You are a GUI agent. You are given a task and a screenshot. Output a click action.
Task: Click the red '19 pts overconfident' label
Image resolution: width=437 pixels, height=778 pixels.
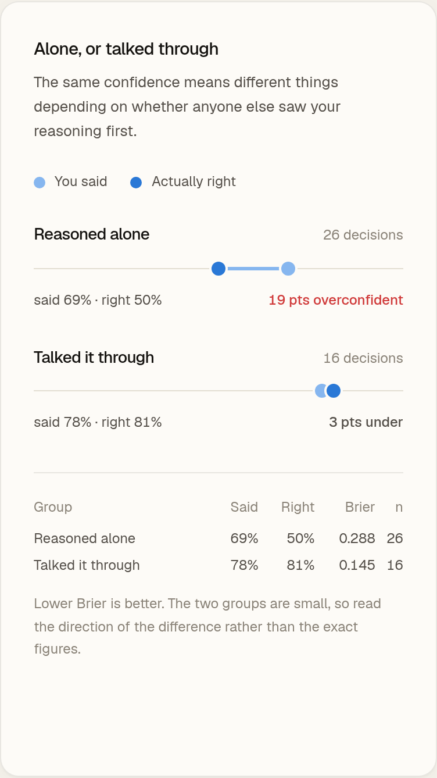[x=336, y=300]
